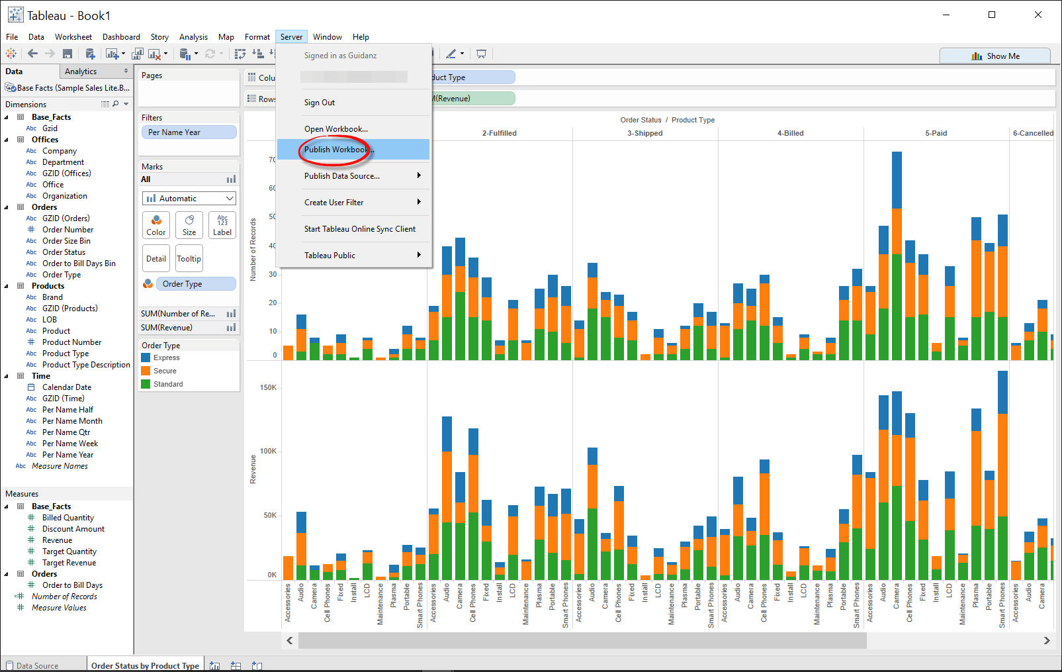
Task: Collapse the Orders dimension folder
Action: coord(7,207)
